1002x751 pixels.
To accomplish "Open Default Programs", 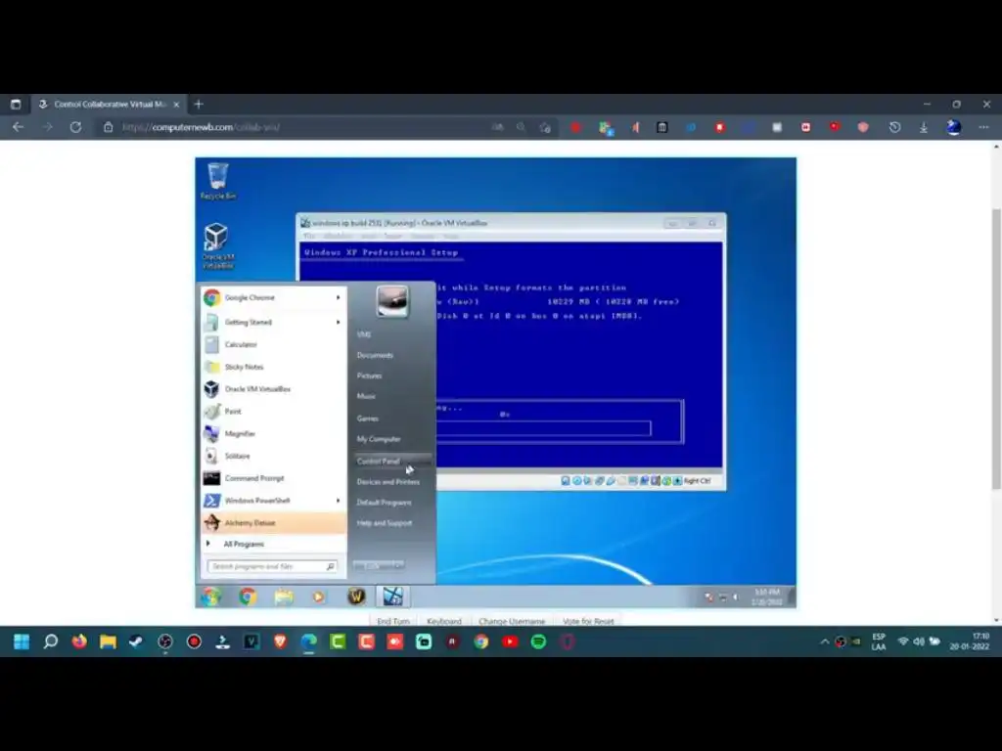I will [x=384, y=503].
